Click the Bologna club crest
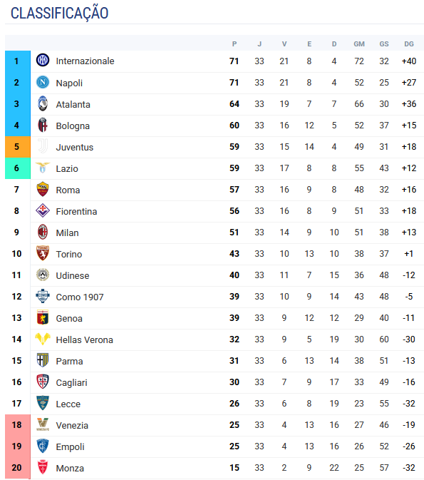The height and width of the screenshot is (480, 424). 43,125
